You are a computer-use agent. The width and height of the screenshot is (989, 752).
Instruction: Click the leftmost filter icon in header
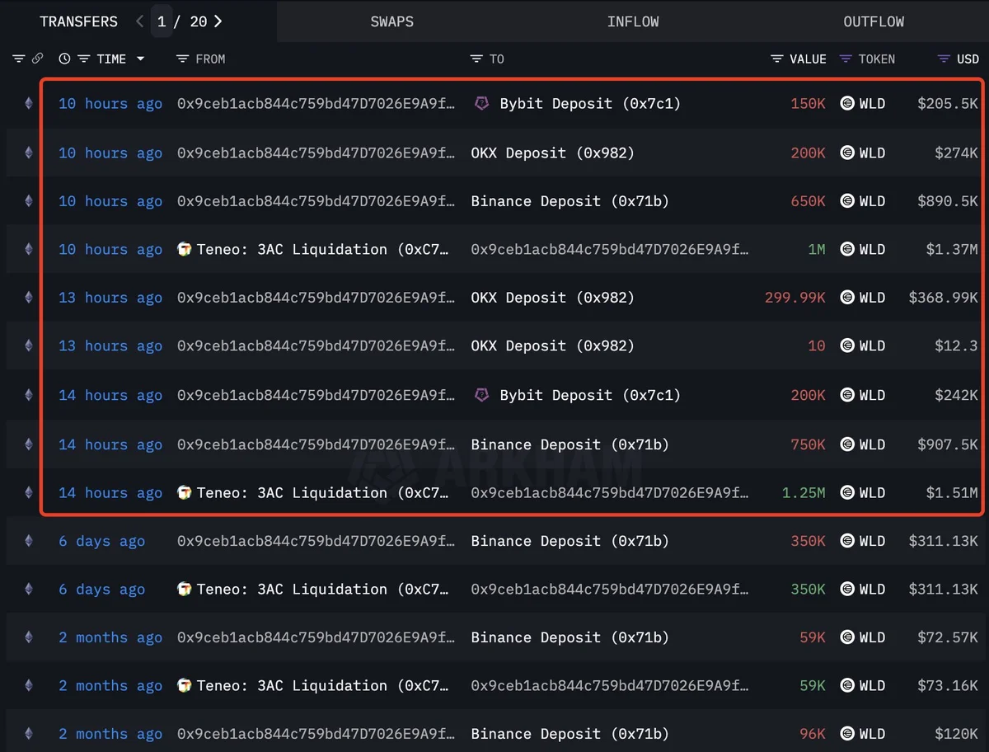18,59
